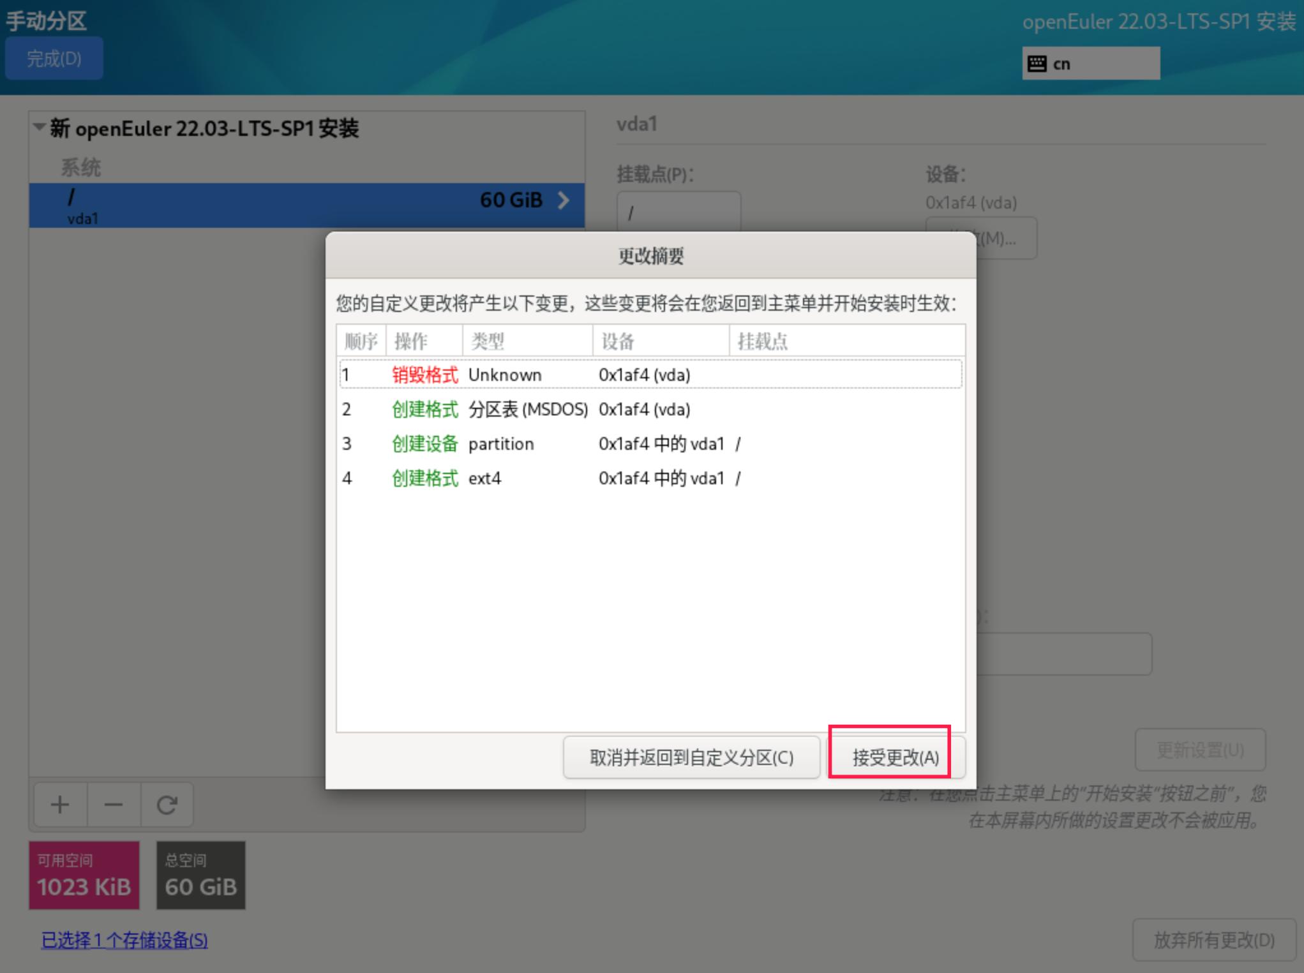Expand the 设备 修改(M) selector
Image resolution: width=1304 pixels, height=973 pixels.
click(983, 237)
